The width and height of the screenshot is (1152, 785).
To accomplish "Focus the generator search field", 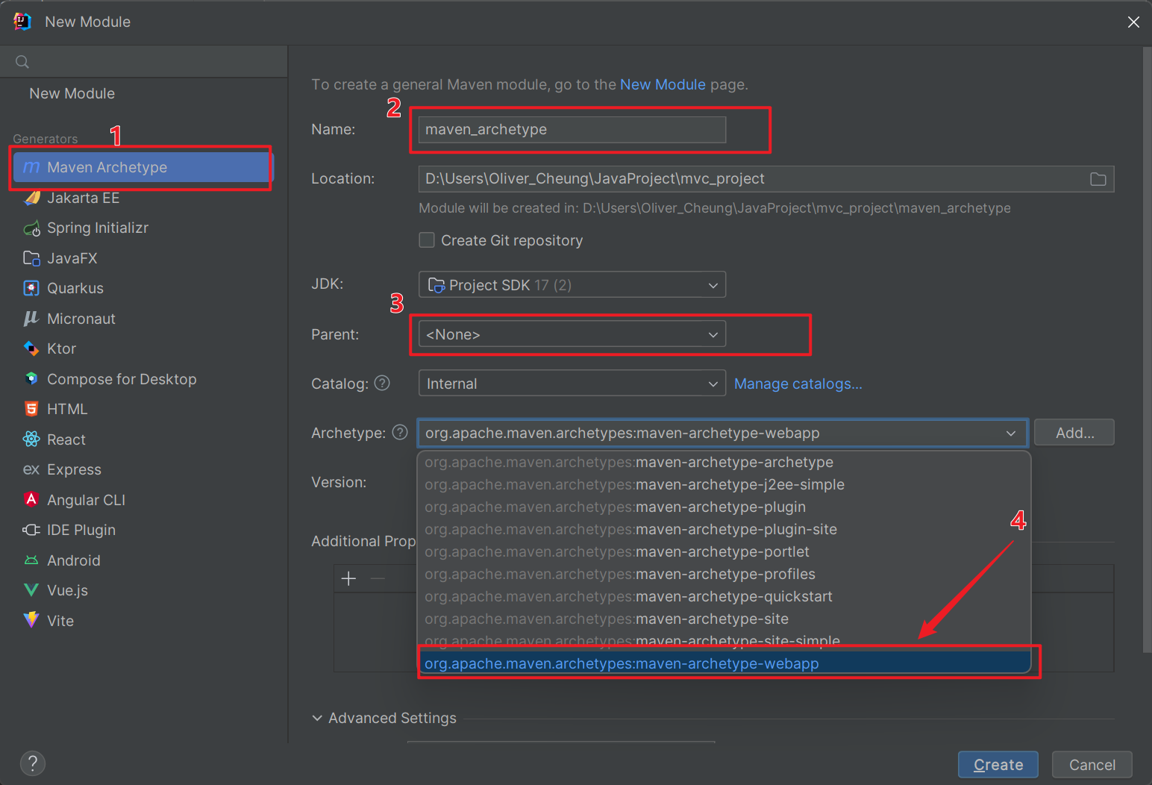I will [143, 62].
